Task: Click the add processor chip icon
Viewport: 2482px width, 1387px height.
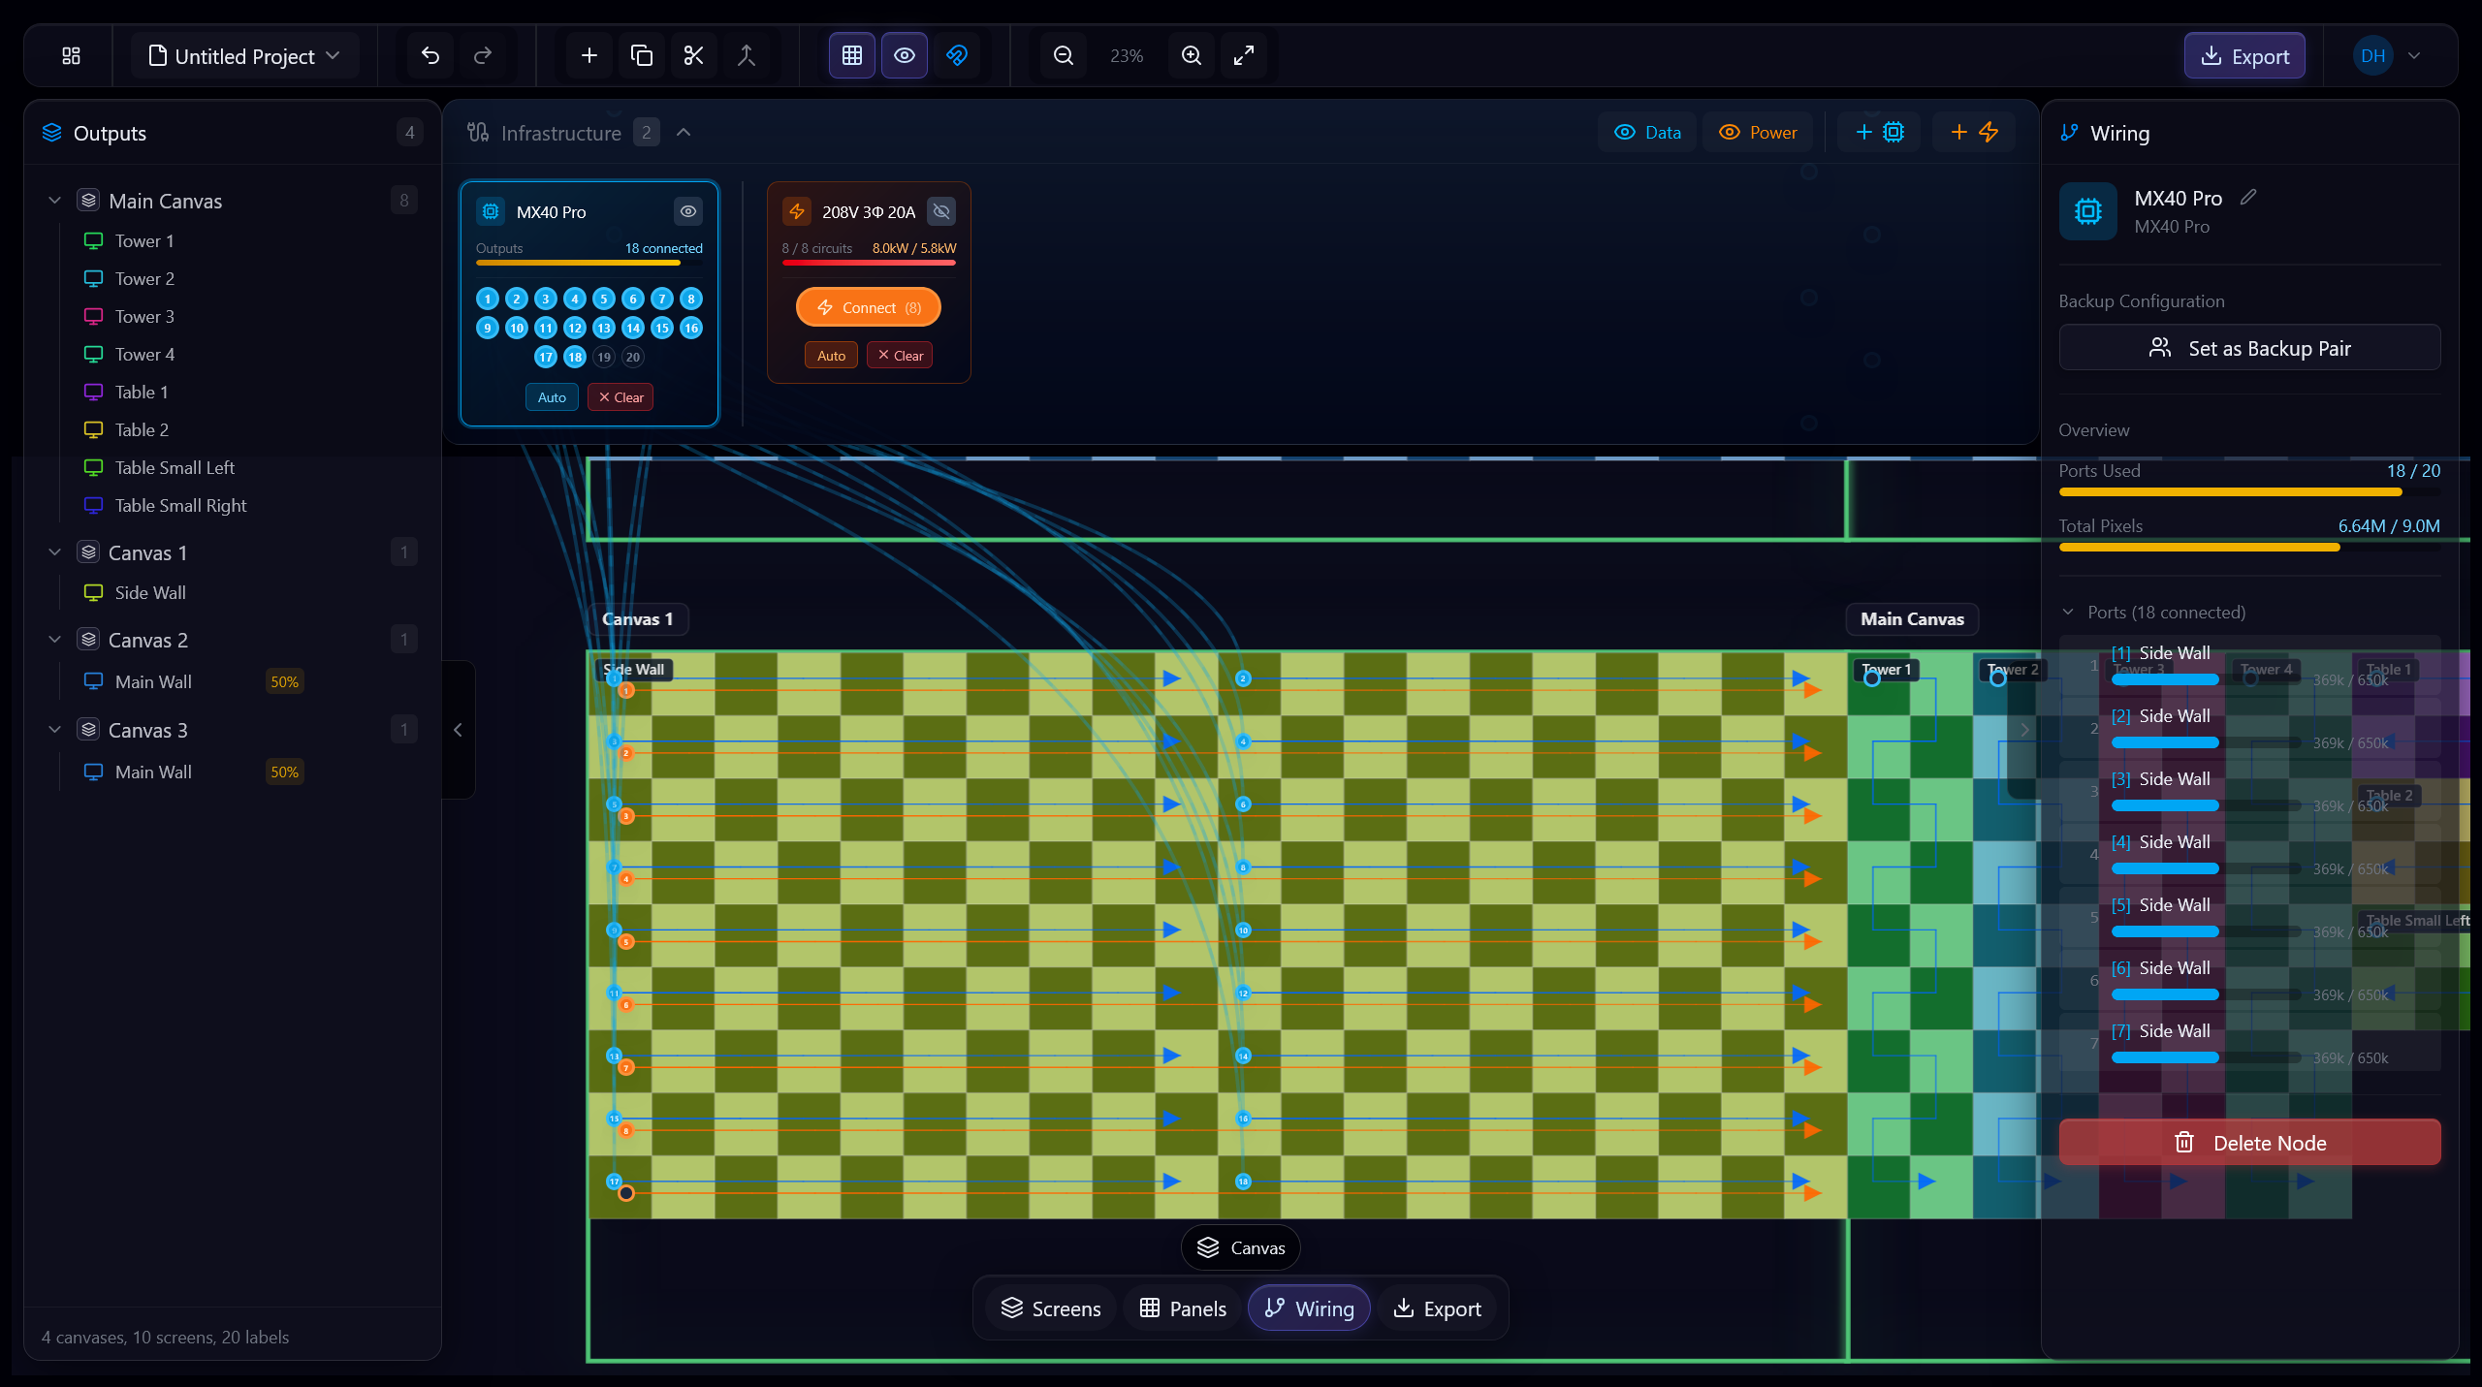Action: [x=1878, y=132]
